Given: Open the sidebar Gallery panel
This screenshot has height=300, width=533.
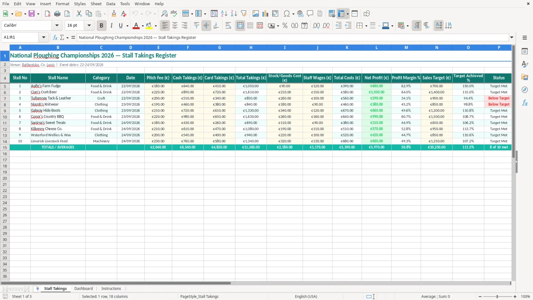Looking at the screenshot, I should 525,77.
